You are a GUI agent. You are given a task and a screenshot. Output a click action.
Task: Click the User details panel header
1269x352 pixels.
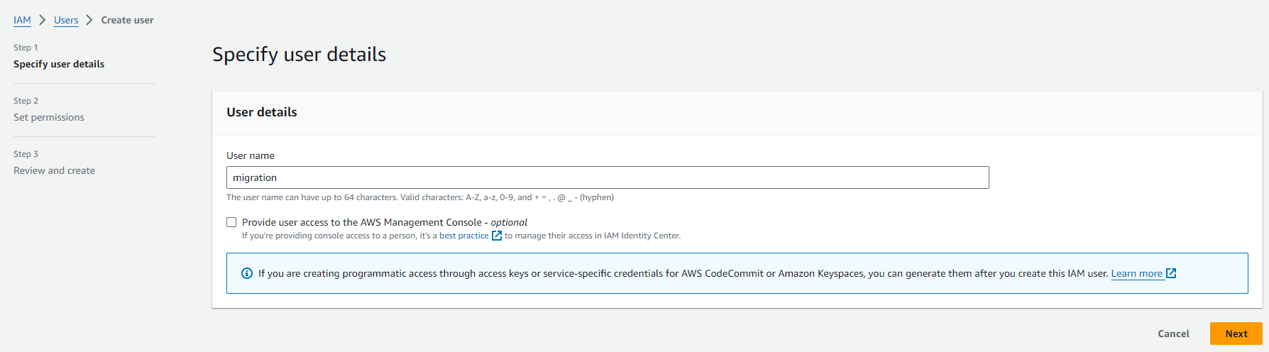coord(262,112)
